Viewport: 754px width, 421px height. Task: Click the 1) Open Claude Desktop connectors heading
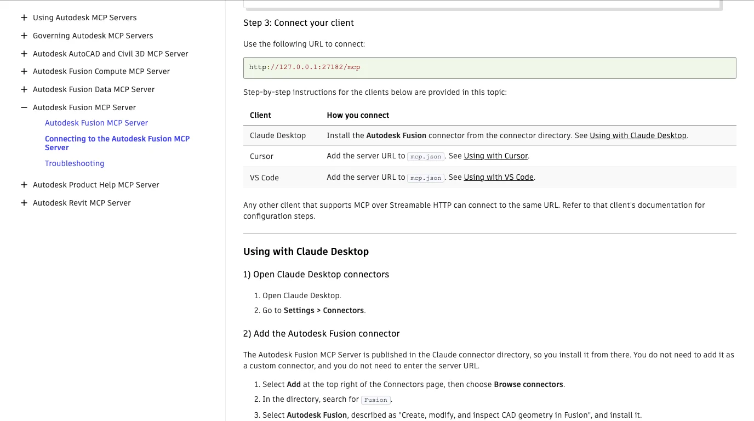(316, 275)
